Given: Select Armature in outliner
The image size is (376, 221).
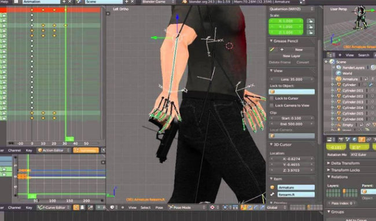Looking at the screenshot, I should tap(350, 79).
